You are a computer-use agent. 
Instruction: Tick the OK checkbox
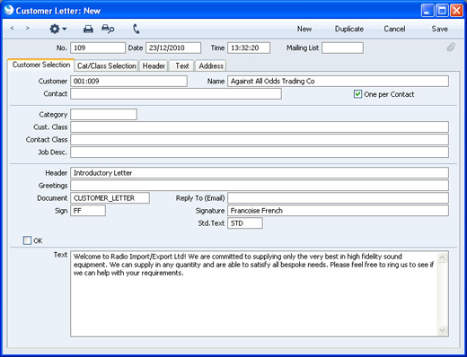[x=27, y=240]
